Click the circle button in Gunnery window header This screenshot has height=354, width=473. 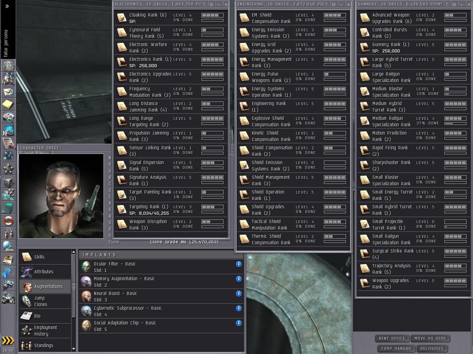(455, 4)
